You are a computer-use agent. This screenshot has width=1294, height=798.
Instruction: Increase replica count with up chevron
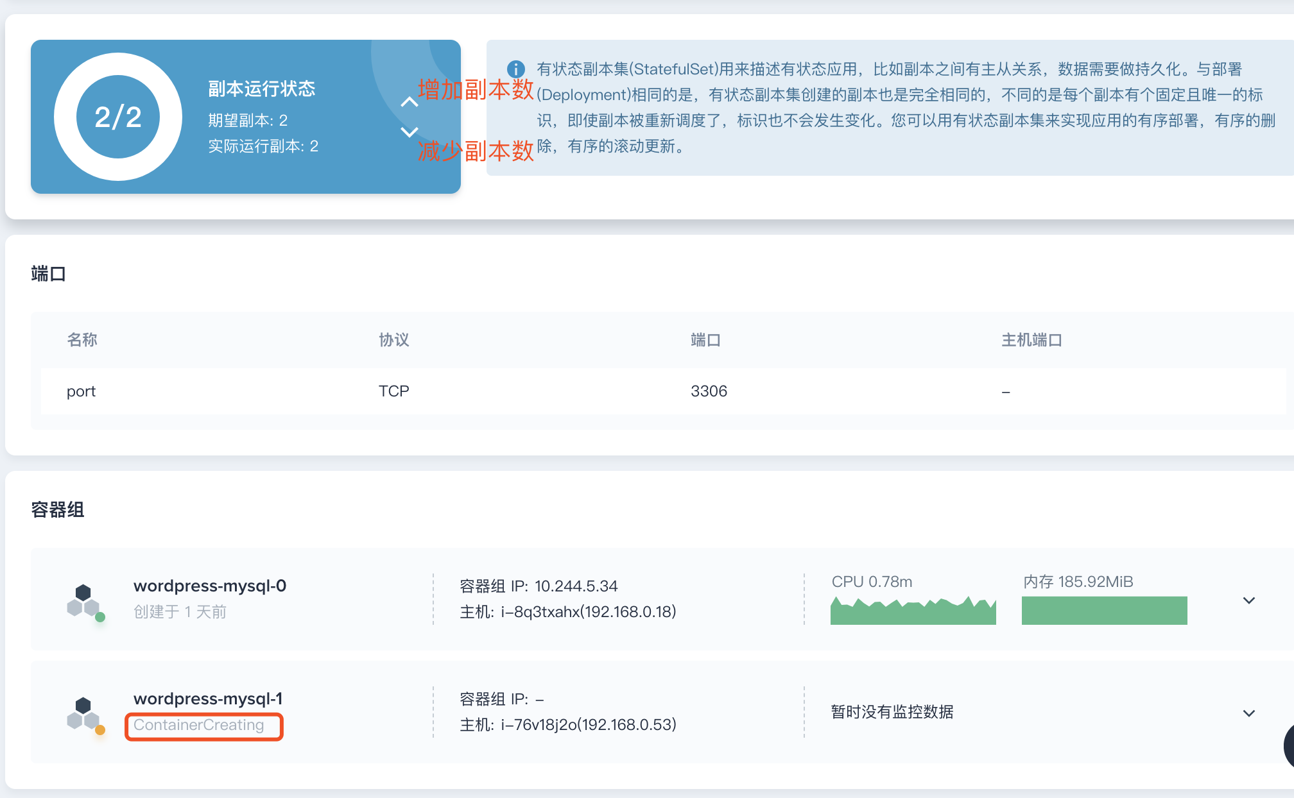tap(410, 102)
